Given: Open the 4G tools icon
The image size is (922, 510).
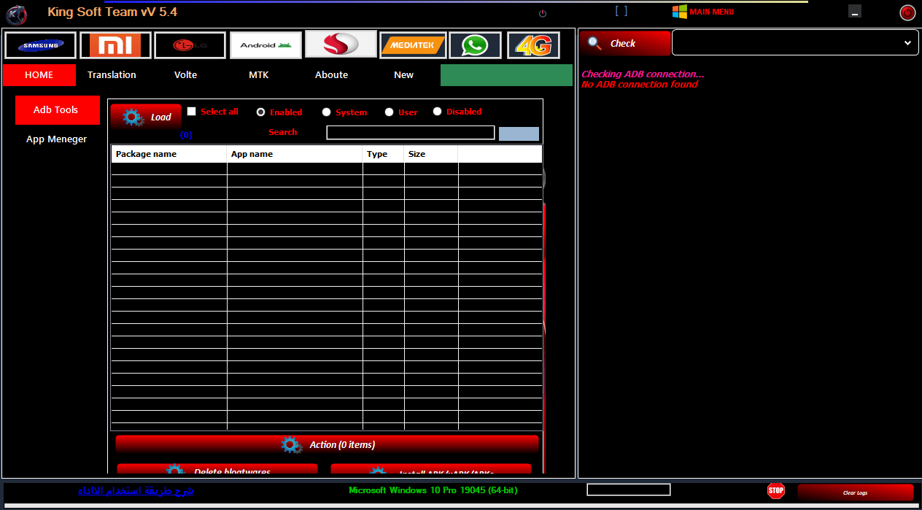Looking at the screenshot, I should [x=532, y=45].
